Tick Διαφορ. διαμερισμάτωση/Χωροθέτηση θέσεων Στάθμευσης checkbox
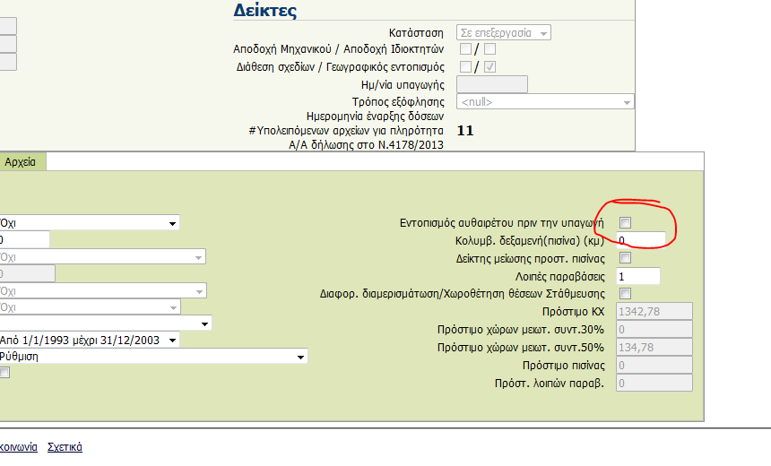 point(626,293)
